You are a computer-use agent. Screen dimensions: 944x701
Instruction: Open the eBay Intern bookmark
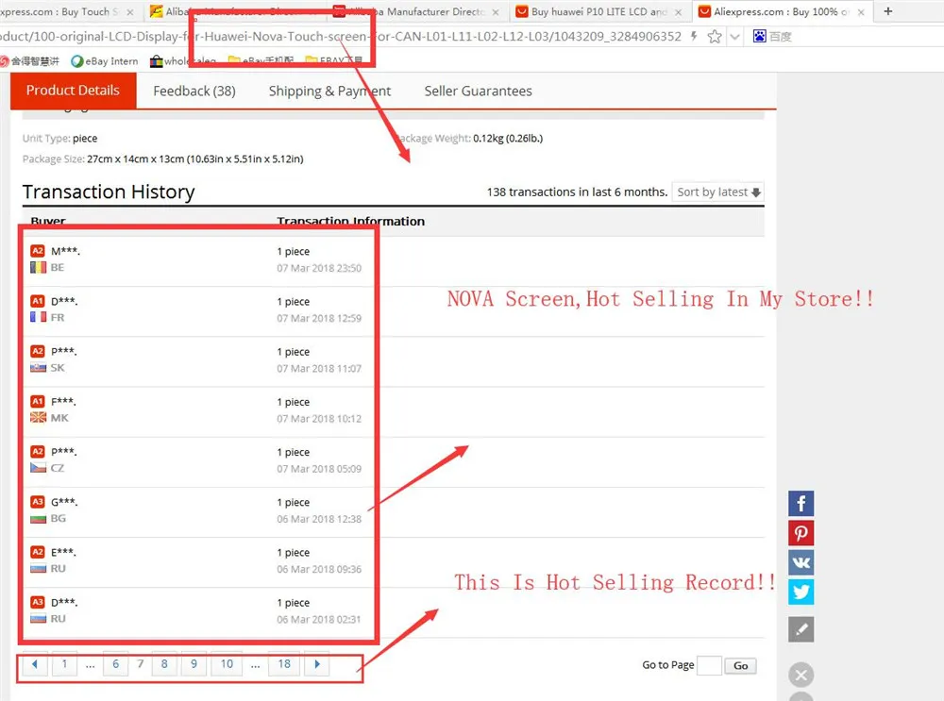coord(105,60)
